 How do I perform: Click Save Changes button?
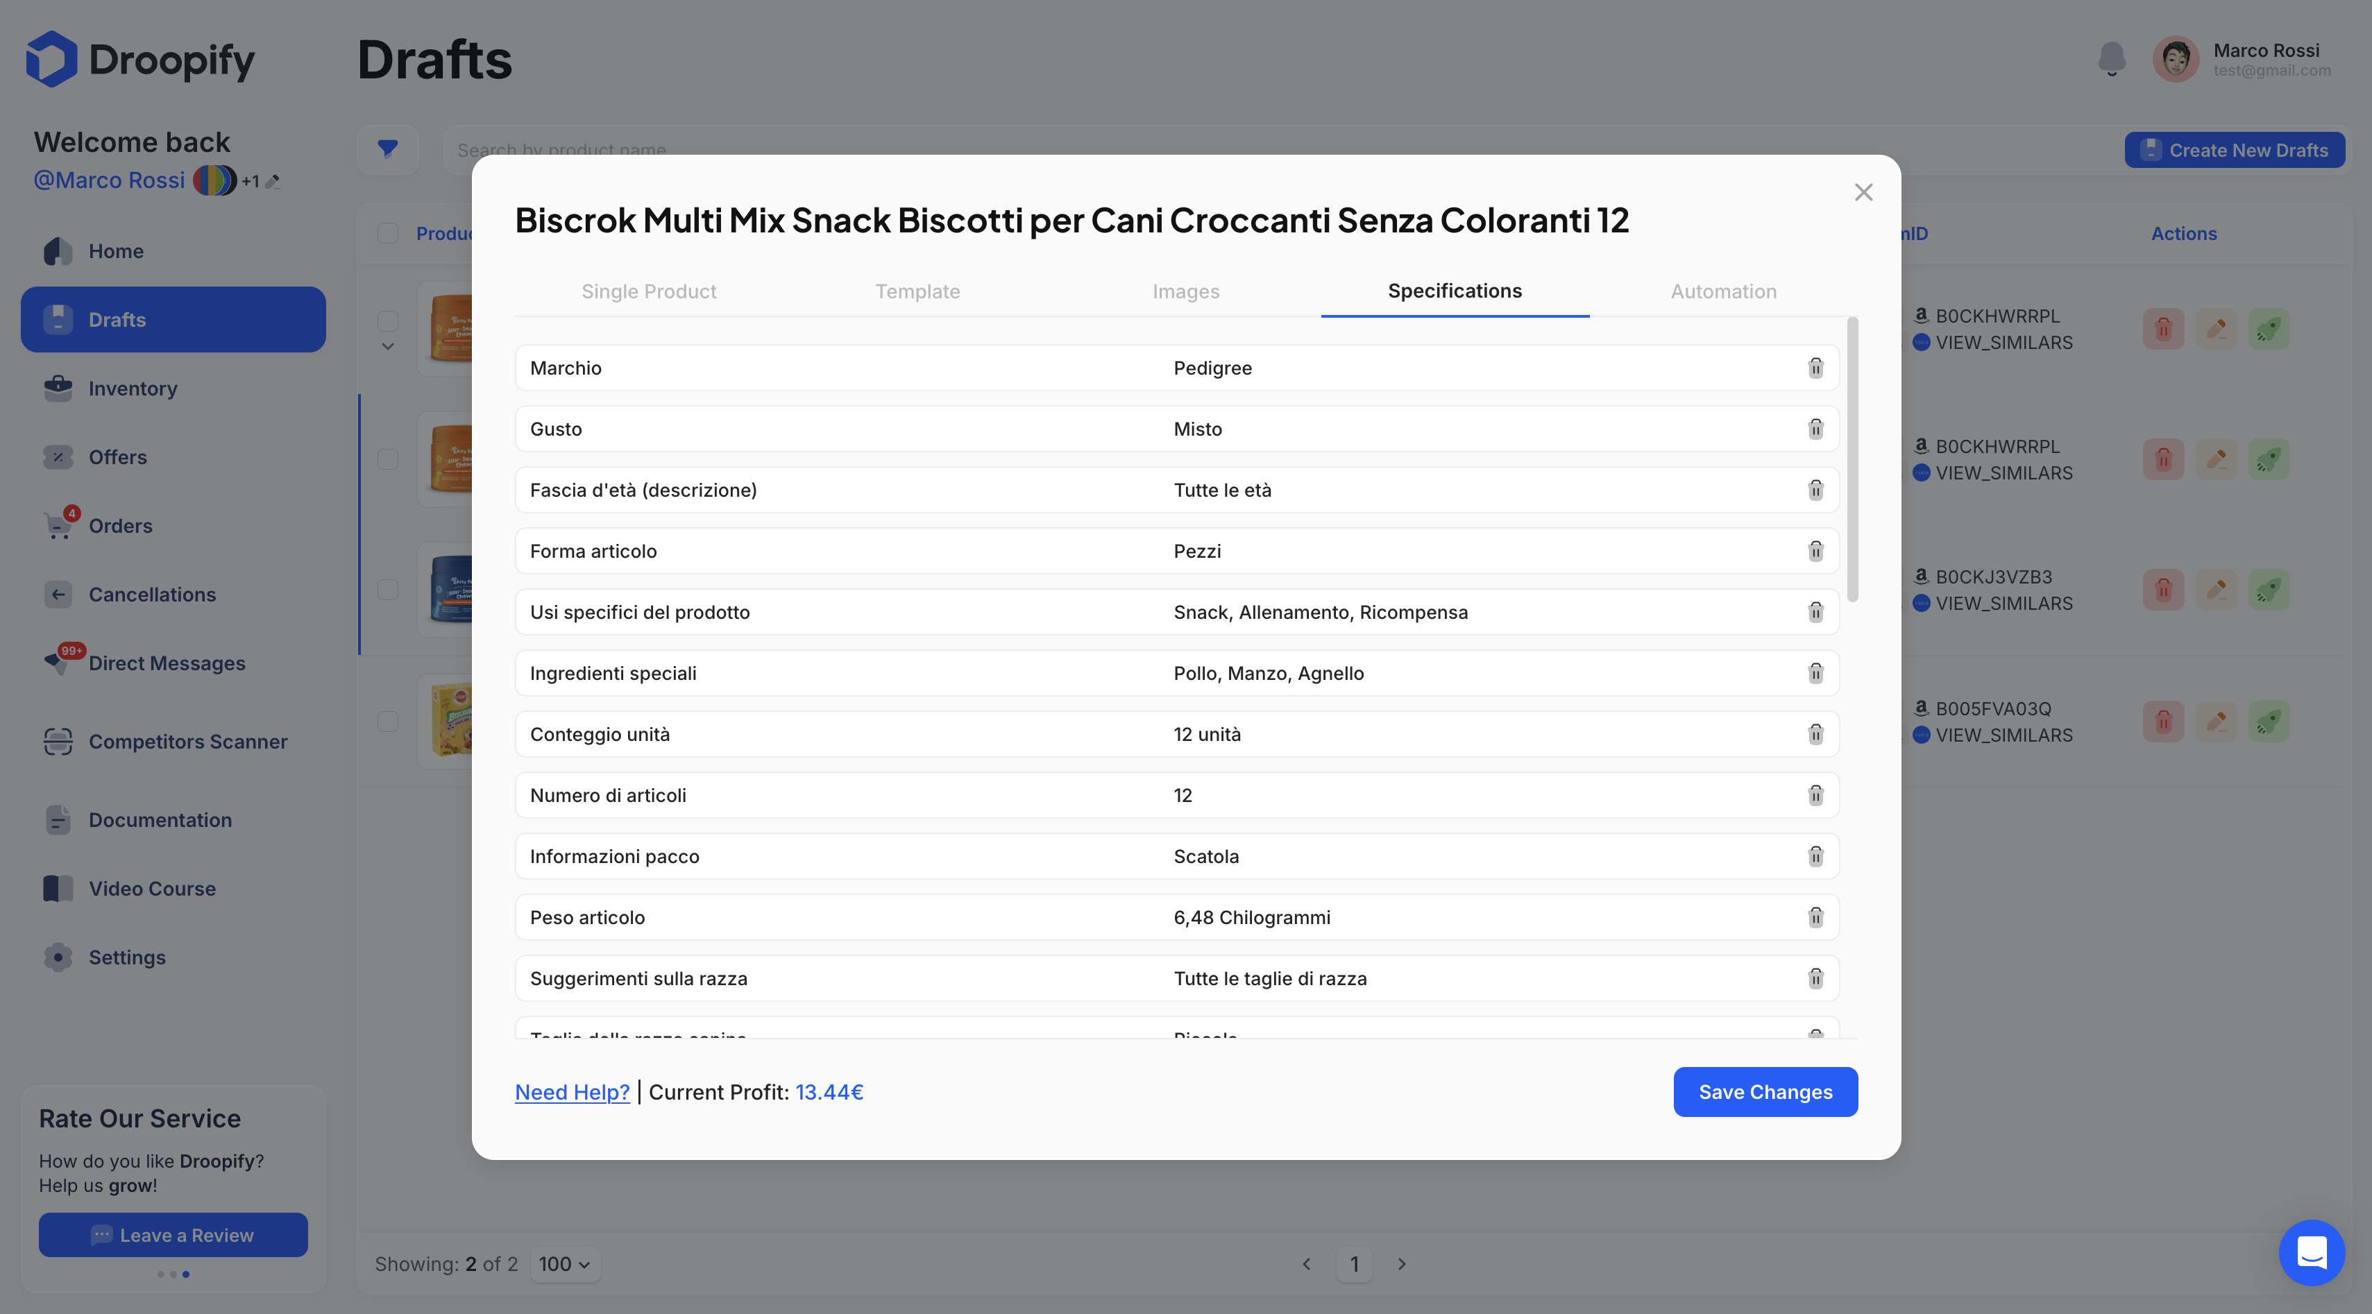pos(1765,1092)
